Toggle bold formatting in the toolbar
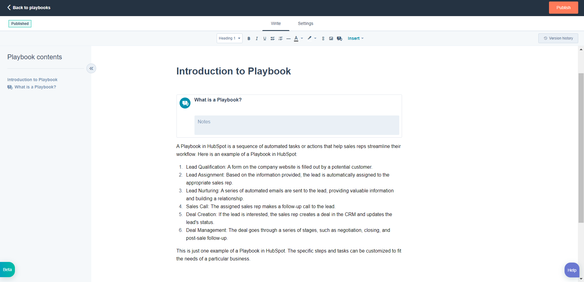The height and width of the screenshot is (282, 584). (249, 38)
